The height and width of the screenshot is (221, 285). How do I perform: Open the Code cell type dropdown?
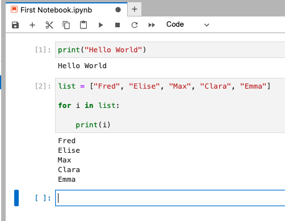point(188,24)
